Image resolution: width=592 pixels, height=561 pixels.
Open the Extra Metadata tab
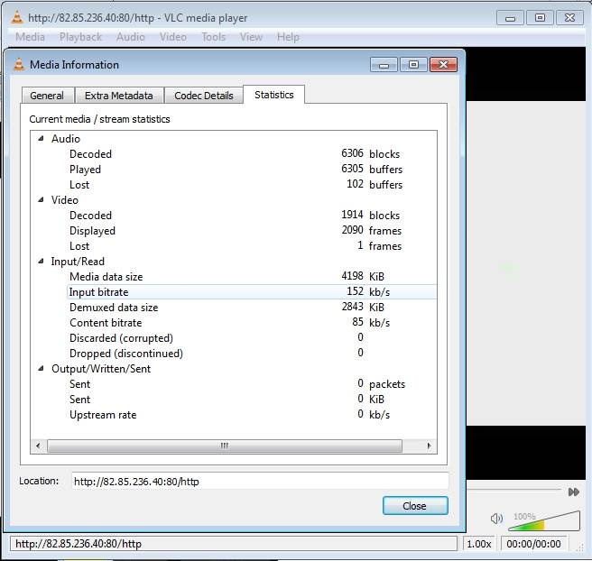click(119, 96)
